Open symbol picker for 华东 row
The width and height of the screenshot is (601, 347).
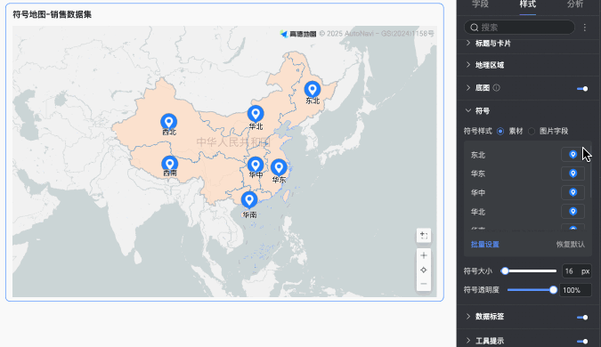click(x=573, y=173)
